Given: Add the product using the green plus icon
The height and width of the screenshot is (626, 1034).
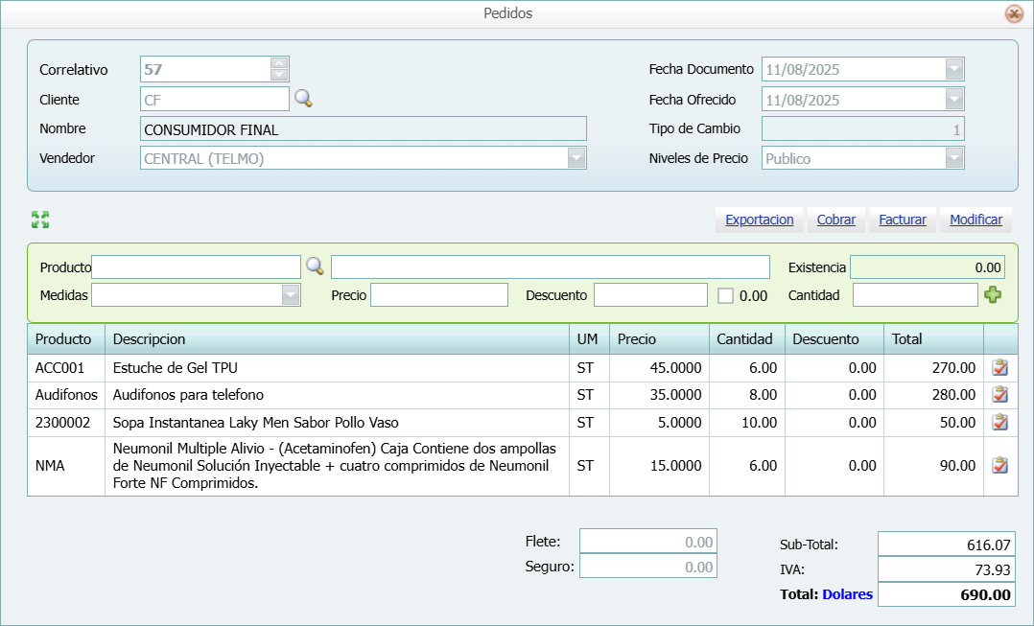Looking at the screenshot, I should click(994, 295).
